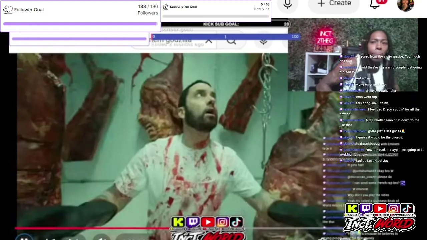This screenshot has width=427, height=240.
Task: Click chat message "this song sux. I think."
Action: (x=372, y=103)
